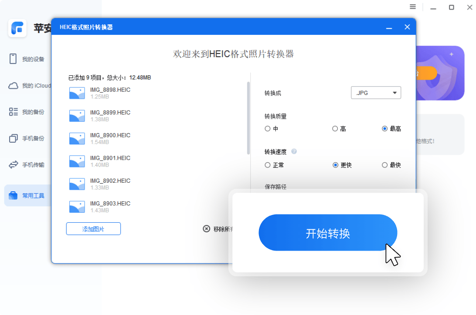Set conversion speed to fastest
Viewport: 476px width, 315px height.
[x=384, y=165]
